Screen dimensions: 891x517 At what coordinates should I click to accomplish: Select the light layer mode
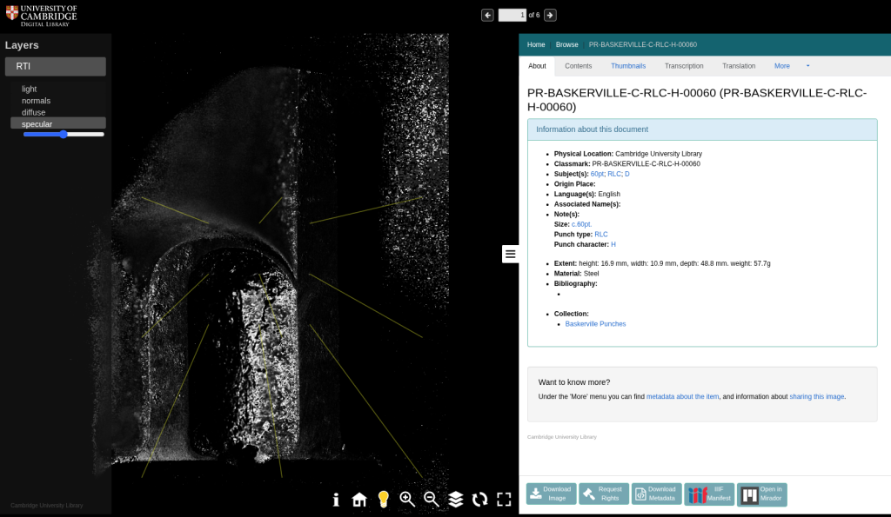(x=30, y=89)
